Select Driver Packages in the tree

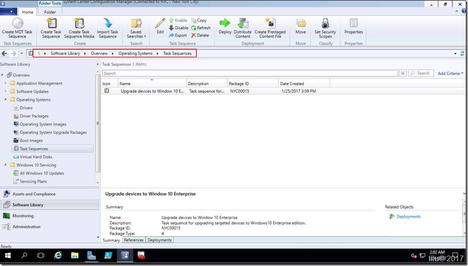pos(31,116)
